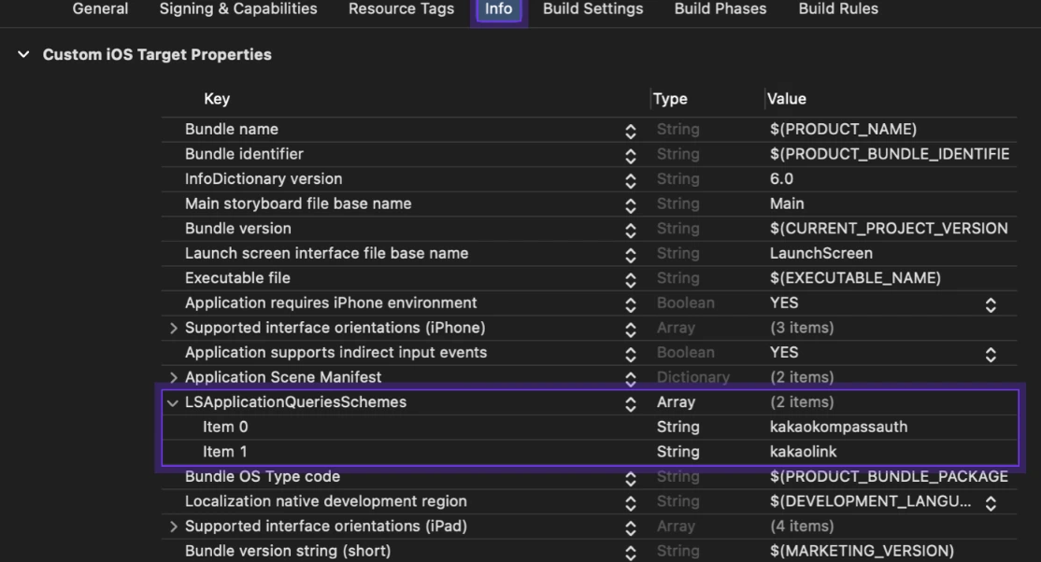Screen dimensions: 1041x562
Task: Toggle YES value dropdown for indirect input events
Action: pyautogui.click(x=991, y=355)
